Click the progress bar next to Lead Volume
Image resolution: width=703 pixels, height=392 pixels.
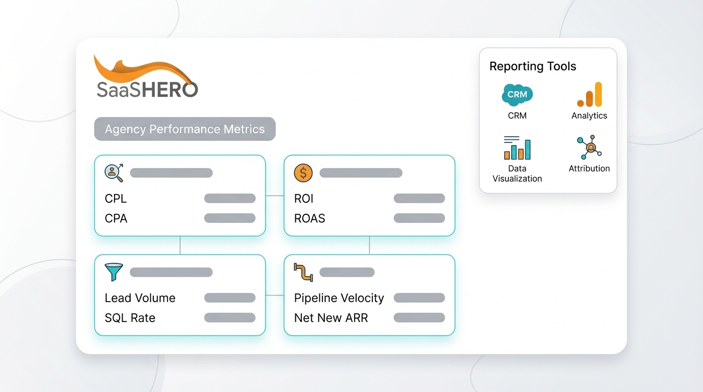230,298
